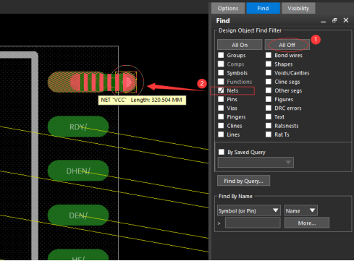The image size is (354, 261).
Task: Click the Find By Name input field
Action: click(253, 223)
